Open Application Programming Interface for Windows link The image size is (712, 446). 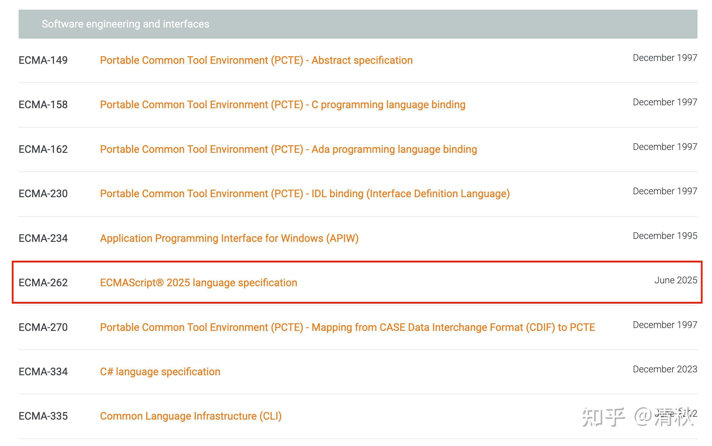click(x=229, y=238)
